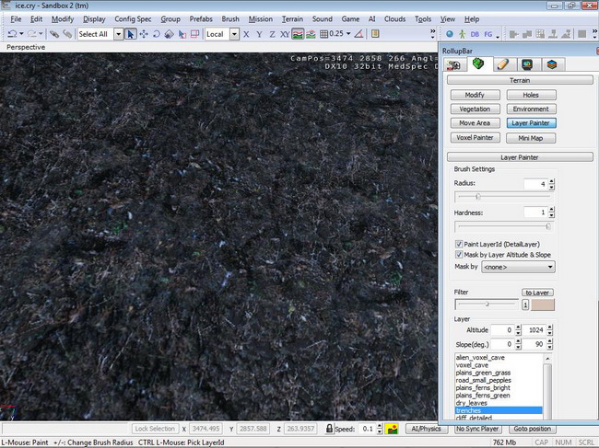Open the FG Flow Graph editor
The width and height of the screenshot is (599, 448).
click(x=487, y=34)
